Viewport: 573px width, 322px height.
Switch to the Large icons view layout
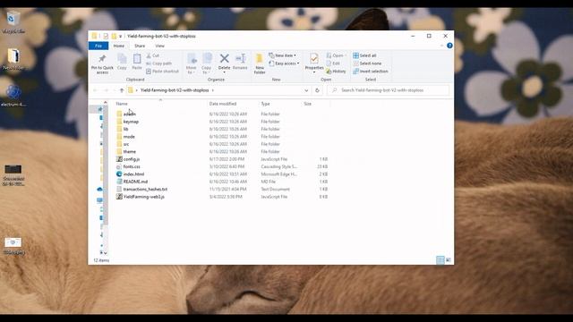(449, 260)
